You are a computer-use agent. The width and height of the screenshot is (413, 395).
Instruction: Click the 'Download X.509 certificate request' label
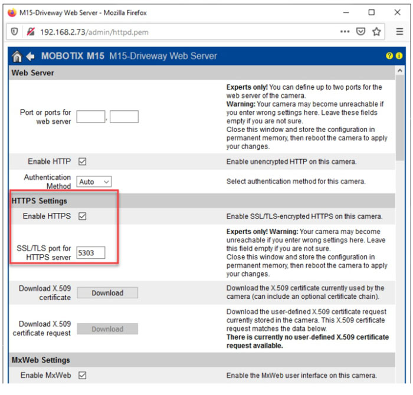(x=42, y=328)
